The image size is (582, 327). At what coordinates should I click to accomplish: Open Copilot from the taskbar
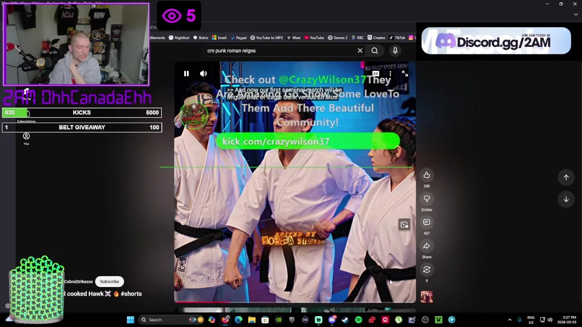click(212, 320)
